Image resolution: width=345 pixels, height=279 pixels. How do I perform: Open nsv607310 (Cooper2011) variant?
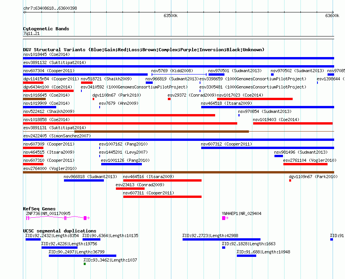pos(33,164)
